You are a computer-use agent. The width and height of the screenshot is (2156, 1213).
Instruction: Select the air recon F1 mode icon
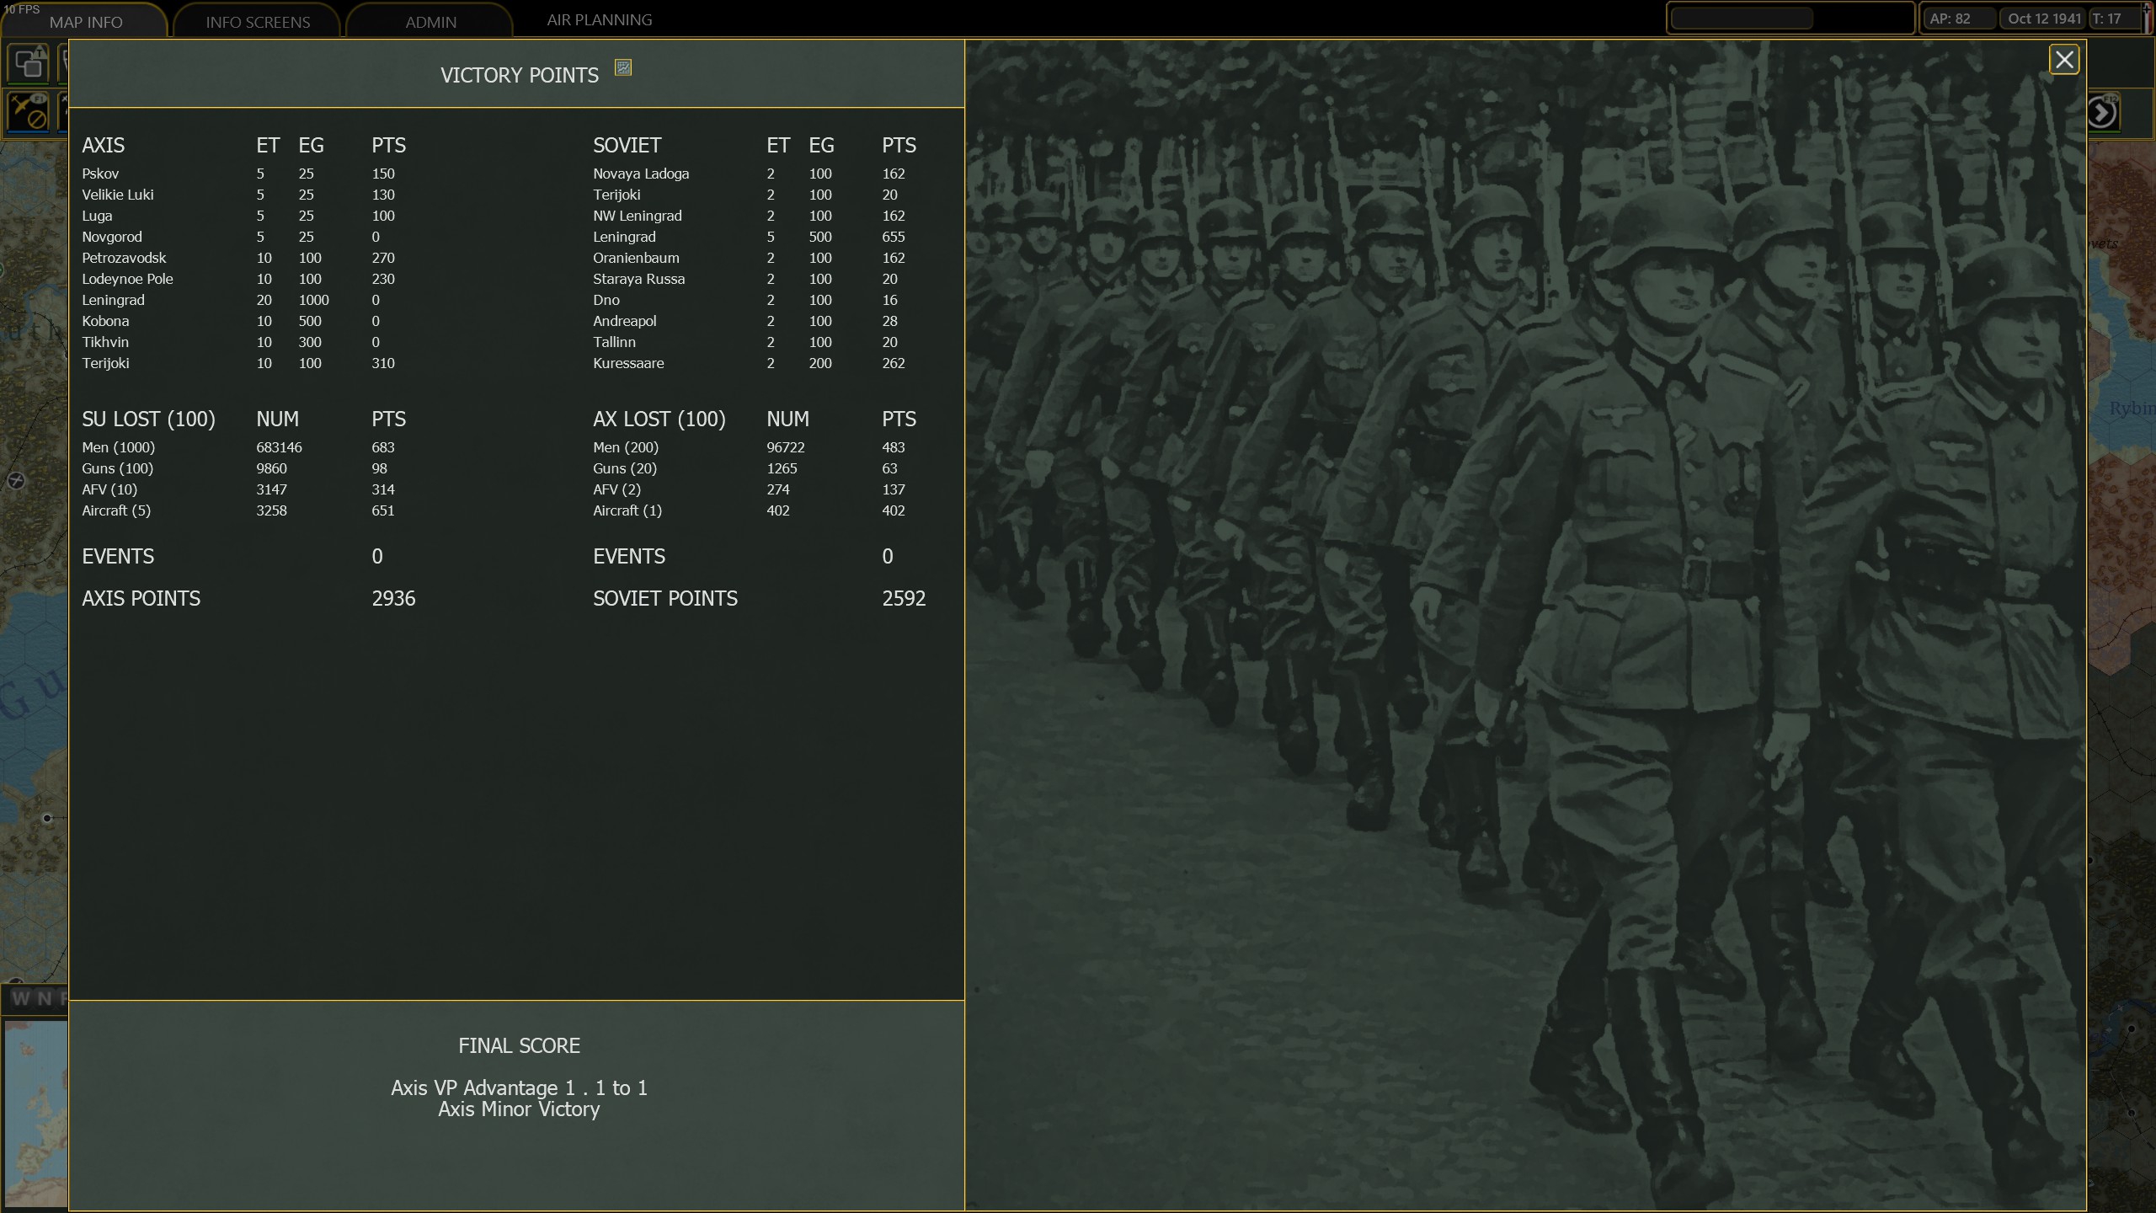[x=29, y=112]
